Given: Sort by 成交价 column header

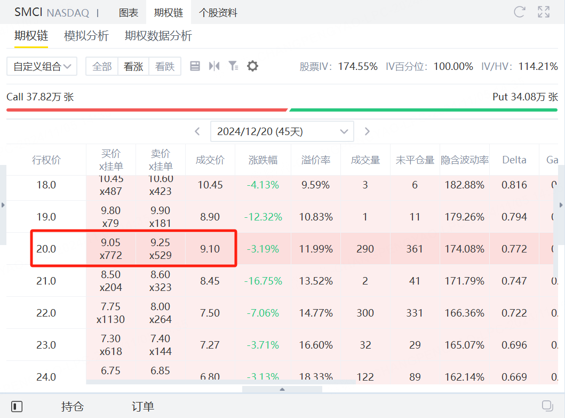Looking at the screenshot, I should point(210,160).
